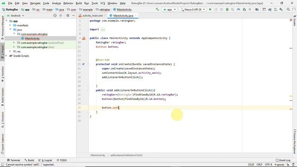This screenshot has width=297, height=167.
Task: Open the Build menu
Action: pos(78,3)
